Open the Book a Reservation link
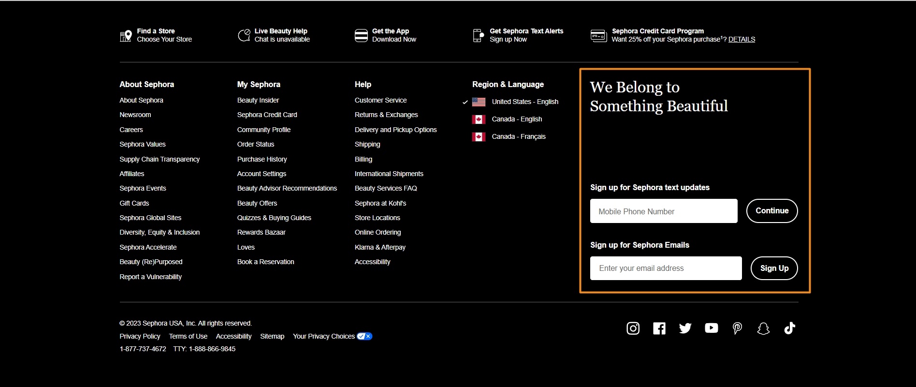 coord(266,262)
